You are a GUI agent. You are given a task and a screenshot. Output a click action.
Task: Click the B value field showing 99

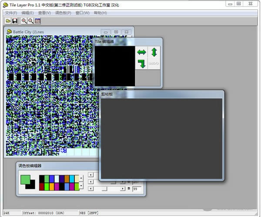click(137, 189)
